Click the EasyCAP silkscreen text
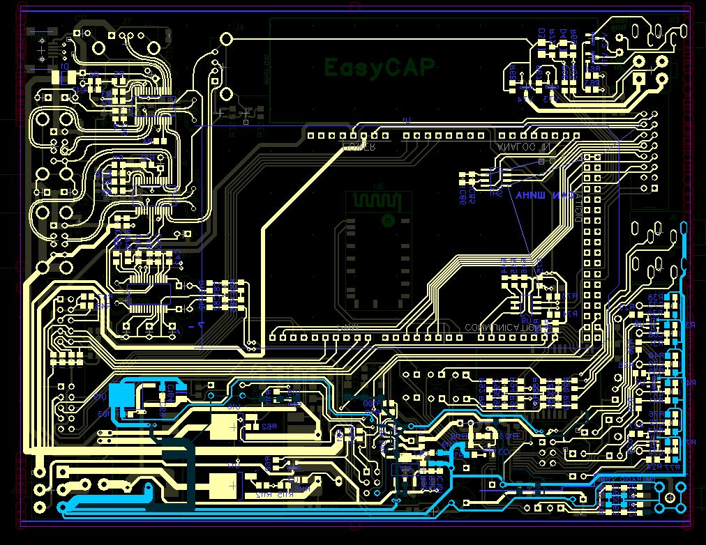Screen dimensions: 706x545 tap(380, 68)
